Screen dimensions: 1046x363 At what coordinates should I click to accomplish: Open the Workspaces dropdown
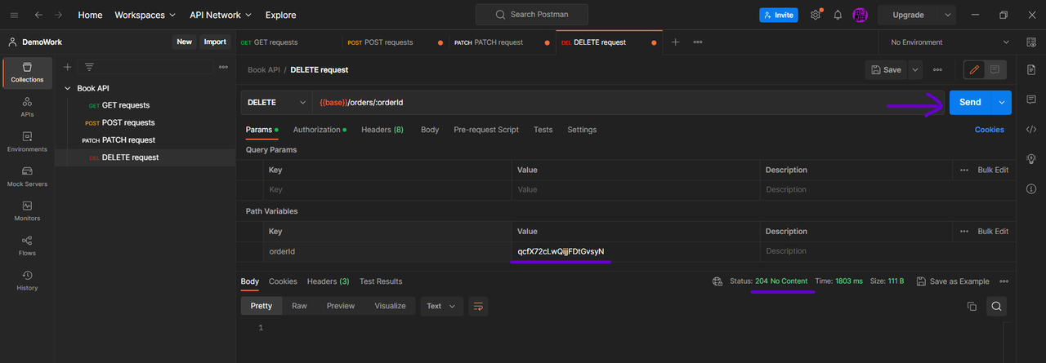pyautogui.click(x=145, y=15)
